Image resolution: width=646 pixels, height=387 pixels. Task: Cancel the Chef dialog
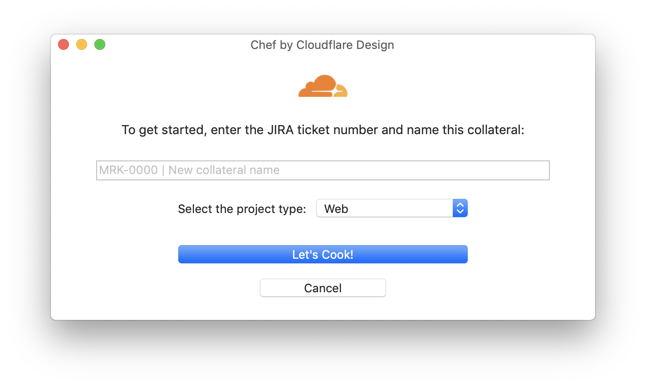tap(323, 288)
